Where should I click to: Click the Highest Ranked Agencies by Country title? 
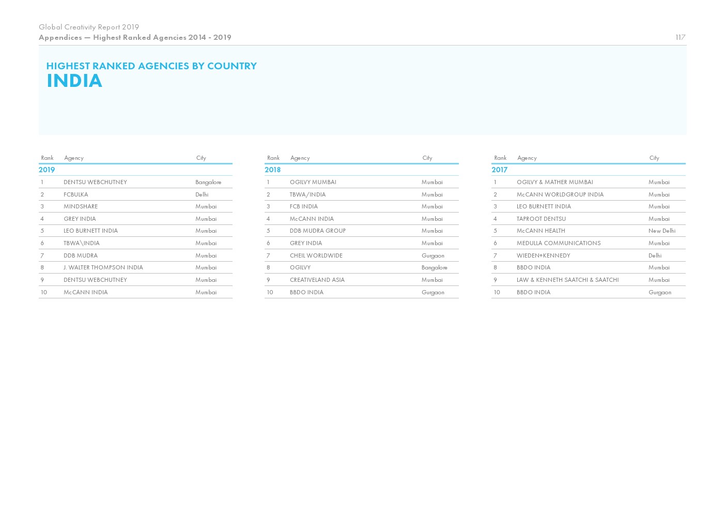[x=151, y=66]
